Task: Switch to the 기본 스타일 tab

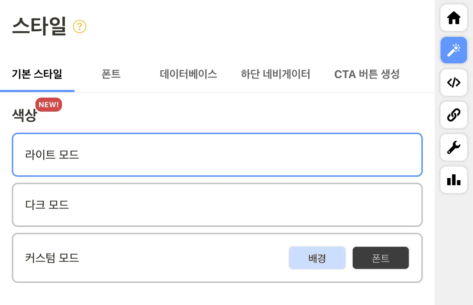Action: tap(37, 74)
